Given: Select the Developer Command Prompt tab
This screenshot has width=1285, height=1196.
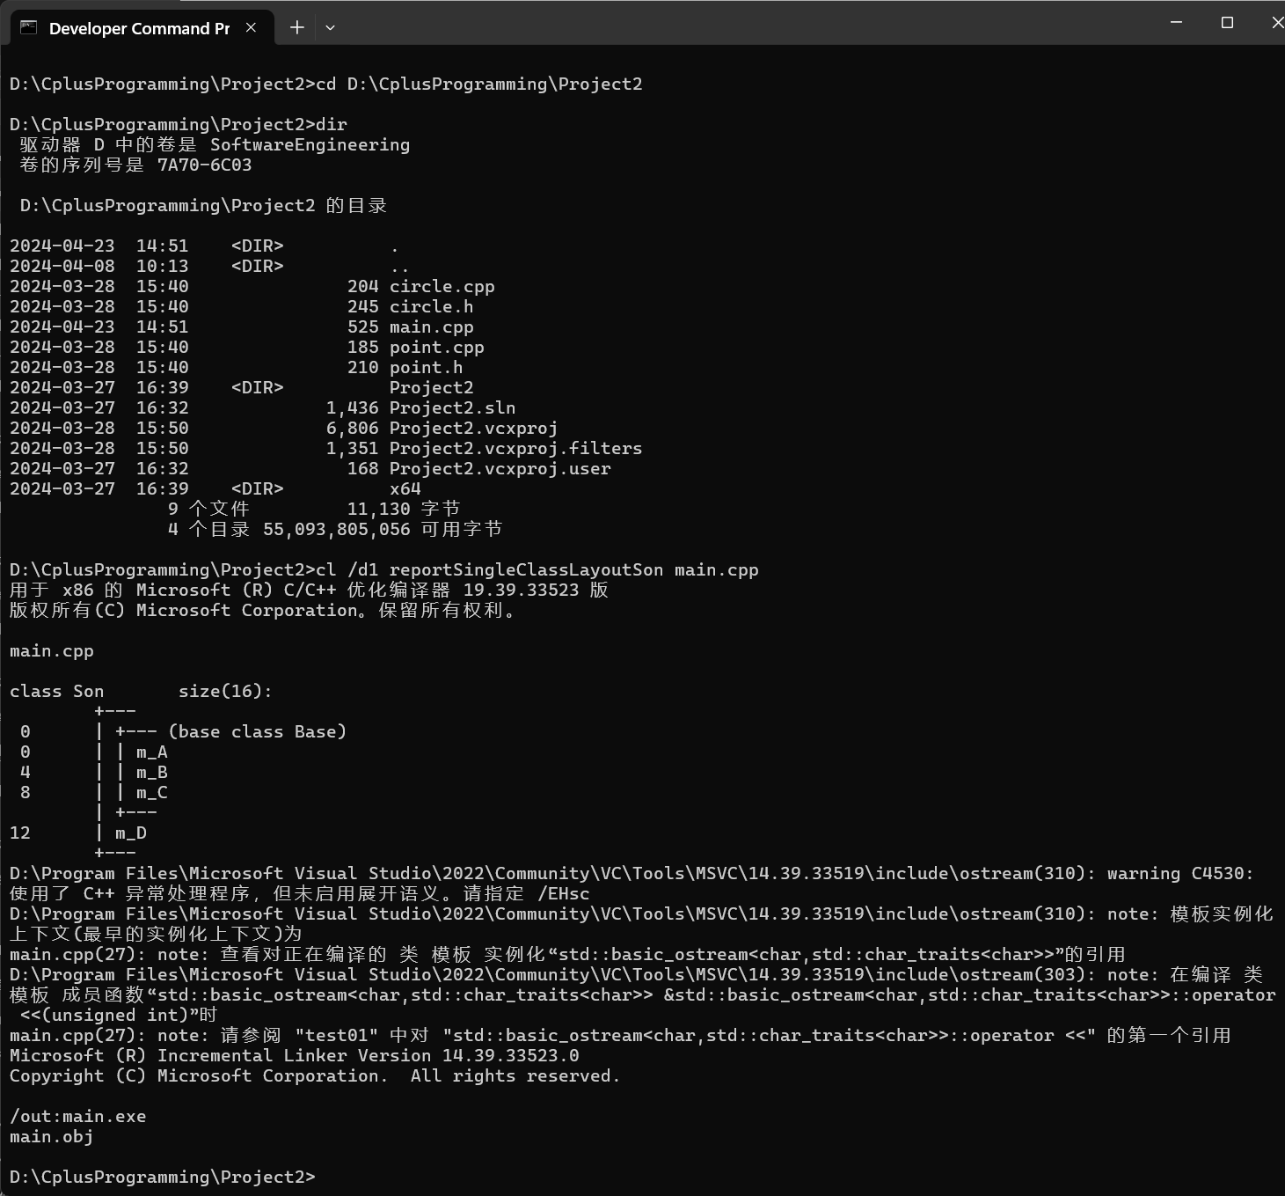Looking at the screenshot, I should (141, 27).
